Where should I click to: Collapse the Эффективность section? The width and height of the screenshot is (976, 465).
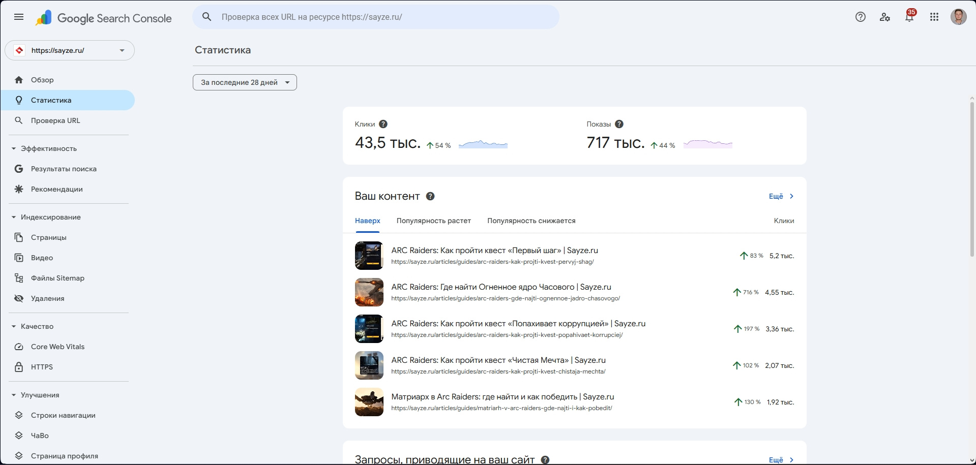coord(14,148)
